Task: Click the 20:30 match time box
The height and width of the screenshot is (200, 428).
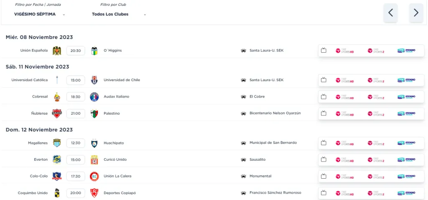Action: pyautogui.click(x=76, y=51)
